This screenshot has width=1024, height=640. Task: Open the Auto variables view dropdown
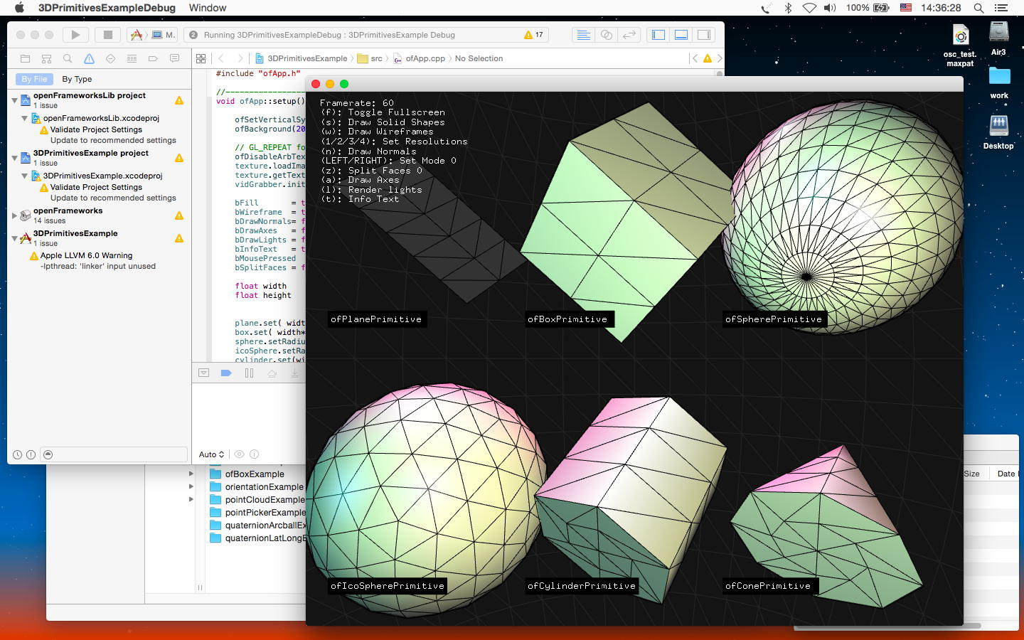coord(211,454)
